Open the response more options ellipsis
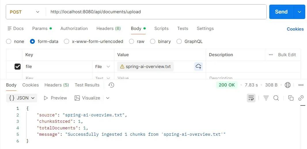This screenshot has width=307, height=149. coord(301,85)
